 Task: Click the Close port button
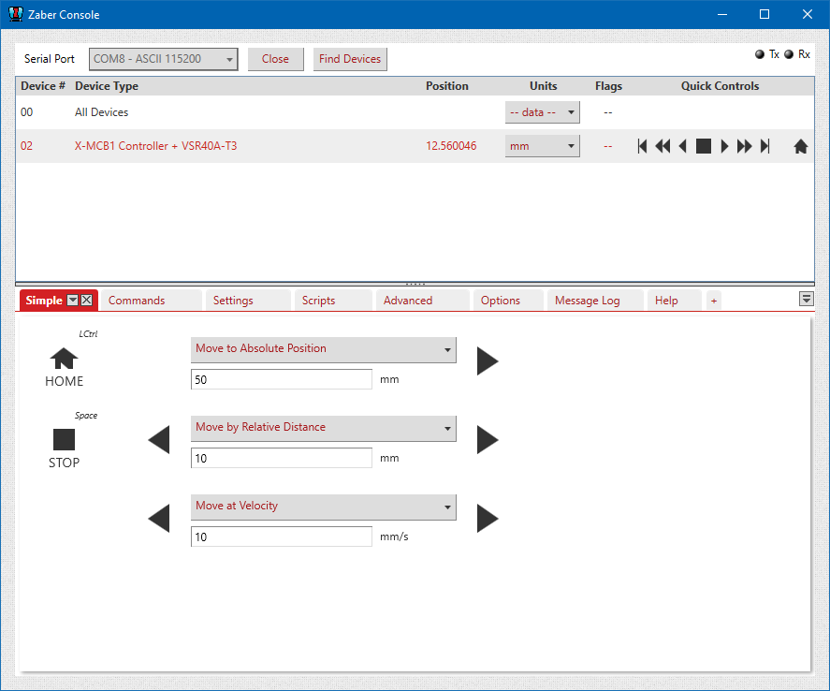tap(275, 59)
